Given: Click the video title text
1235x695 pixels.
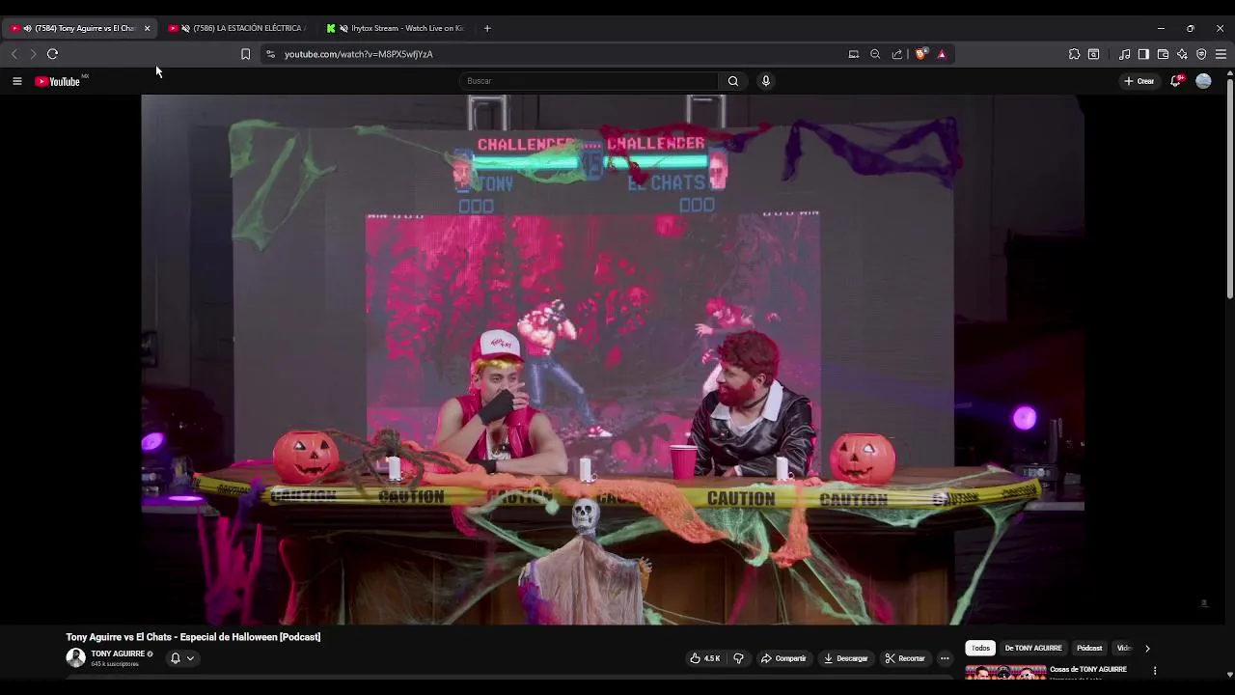Looking at the screenshot, I should click(x=193, y=637).
